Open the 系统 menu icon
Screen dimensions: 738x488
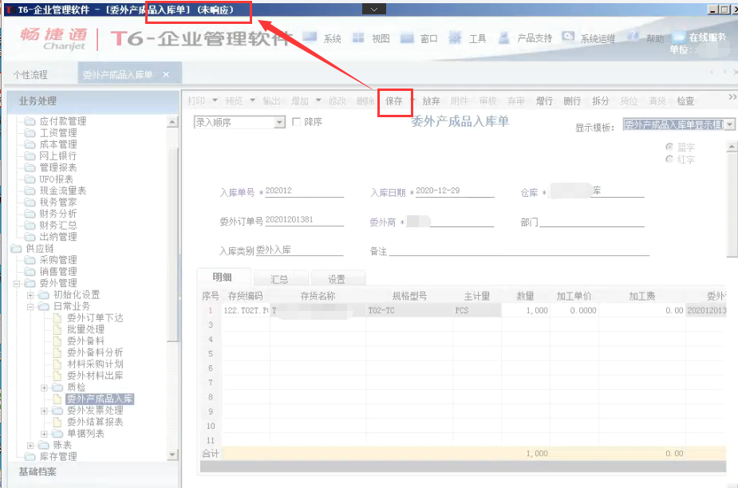[310, 37]
